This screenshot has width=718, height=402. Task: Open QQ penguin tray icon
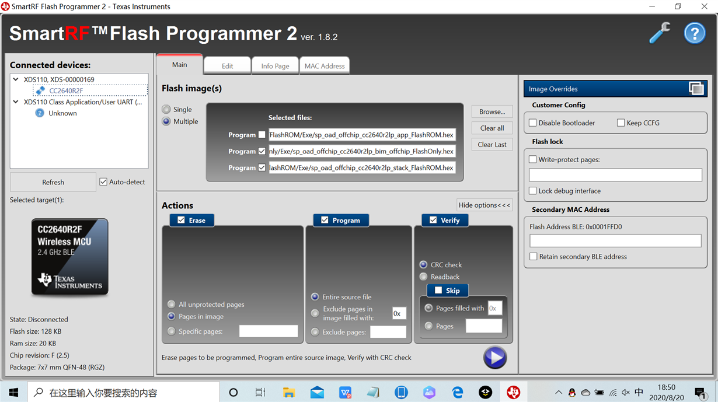click(572, 393)
